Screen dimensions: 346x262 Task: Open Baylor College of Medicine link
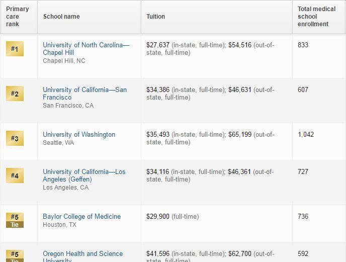[x=81, y=216]
